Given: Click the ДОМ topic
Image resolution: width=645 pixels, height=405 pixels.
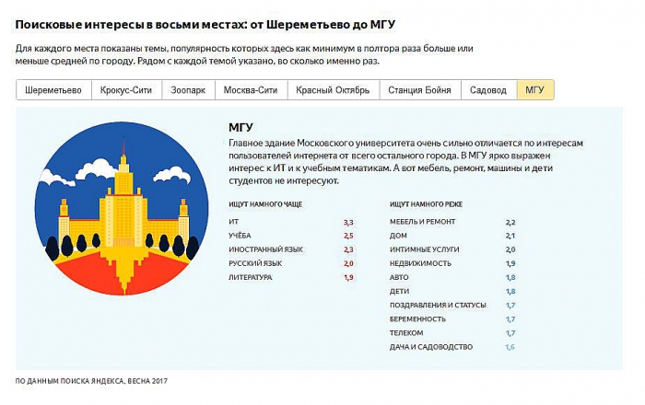Looking at the screenshot, I should (398, 236).
